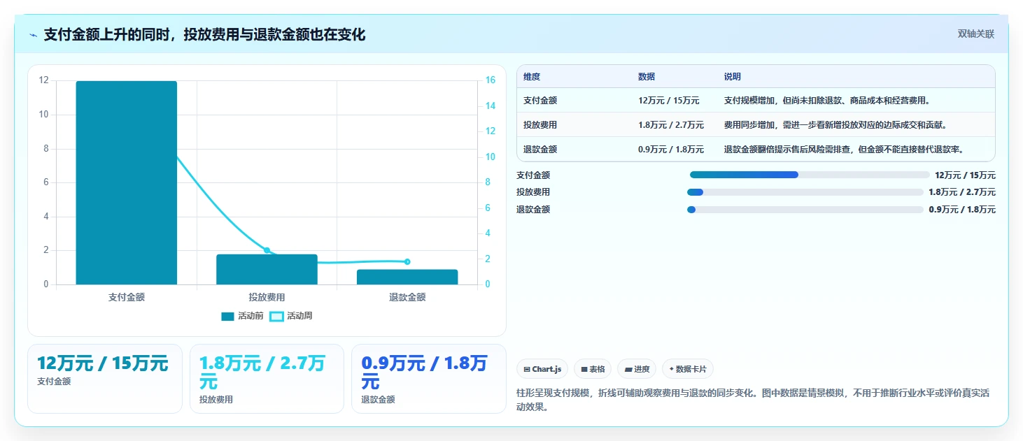Click table cell 0.9万元 / 1.8万元
The image size is (1023, 441).
(x=671, y=150)
